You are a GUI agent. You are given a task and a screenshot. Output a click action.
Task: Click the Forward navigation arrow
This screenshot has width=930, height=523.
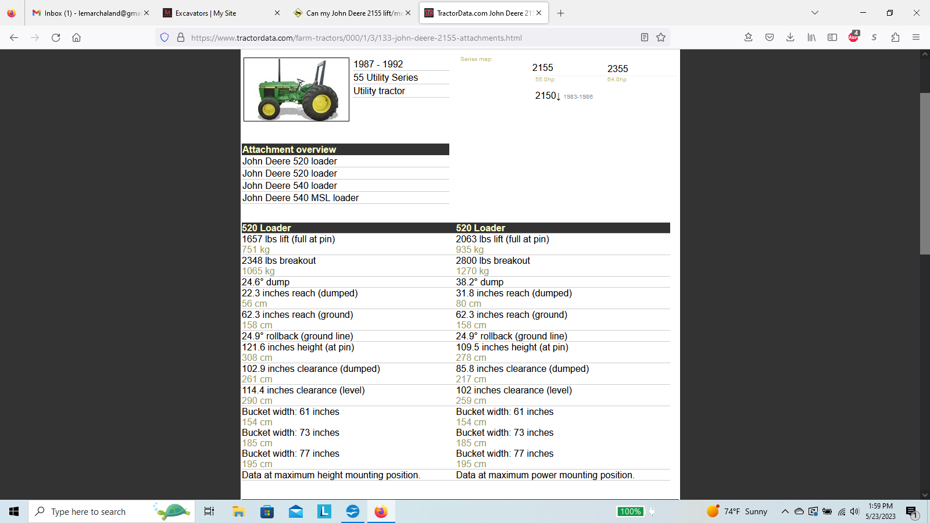35,38
